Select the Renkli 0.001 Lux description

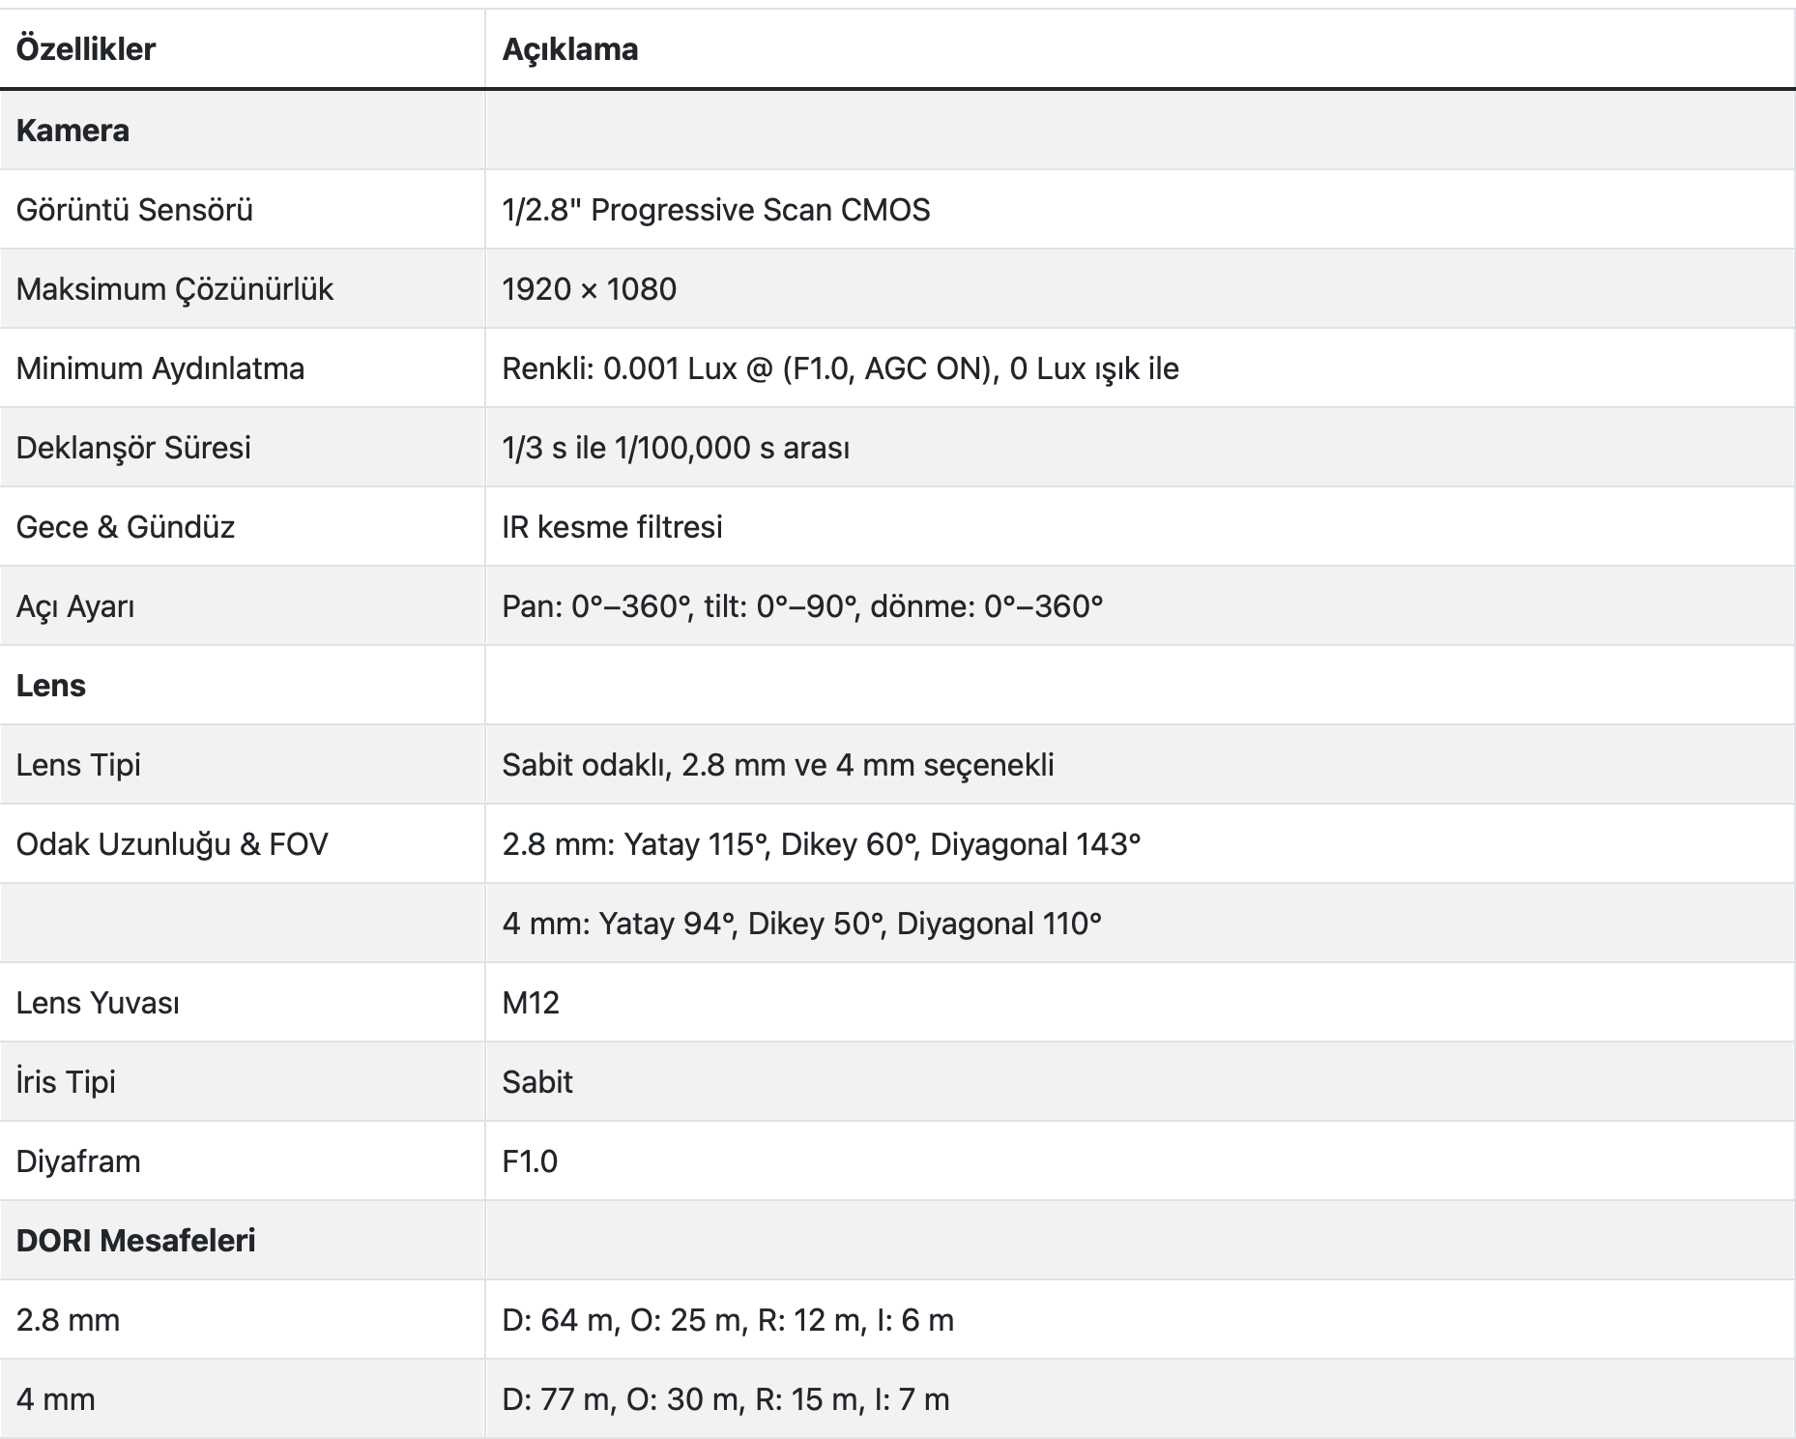tap(840, 368)
